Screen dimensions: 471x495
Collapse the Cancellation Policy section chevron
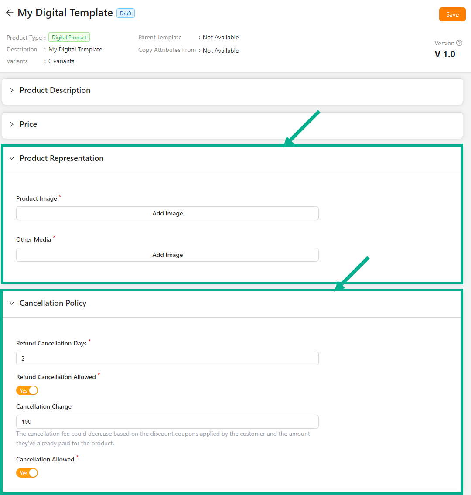tap(12, 303)
